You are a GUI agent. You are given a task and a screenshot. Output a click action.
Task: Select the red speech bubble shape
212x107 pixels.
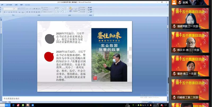(49, 57)
